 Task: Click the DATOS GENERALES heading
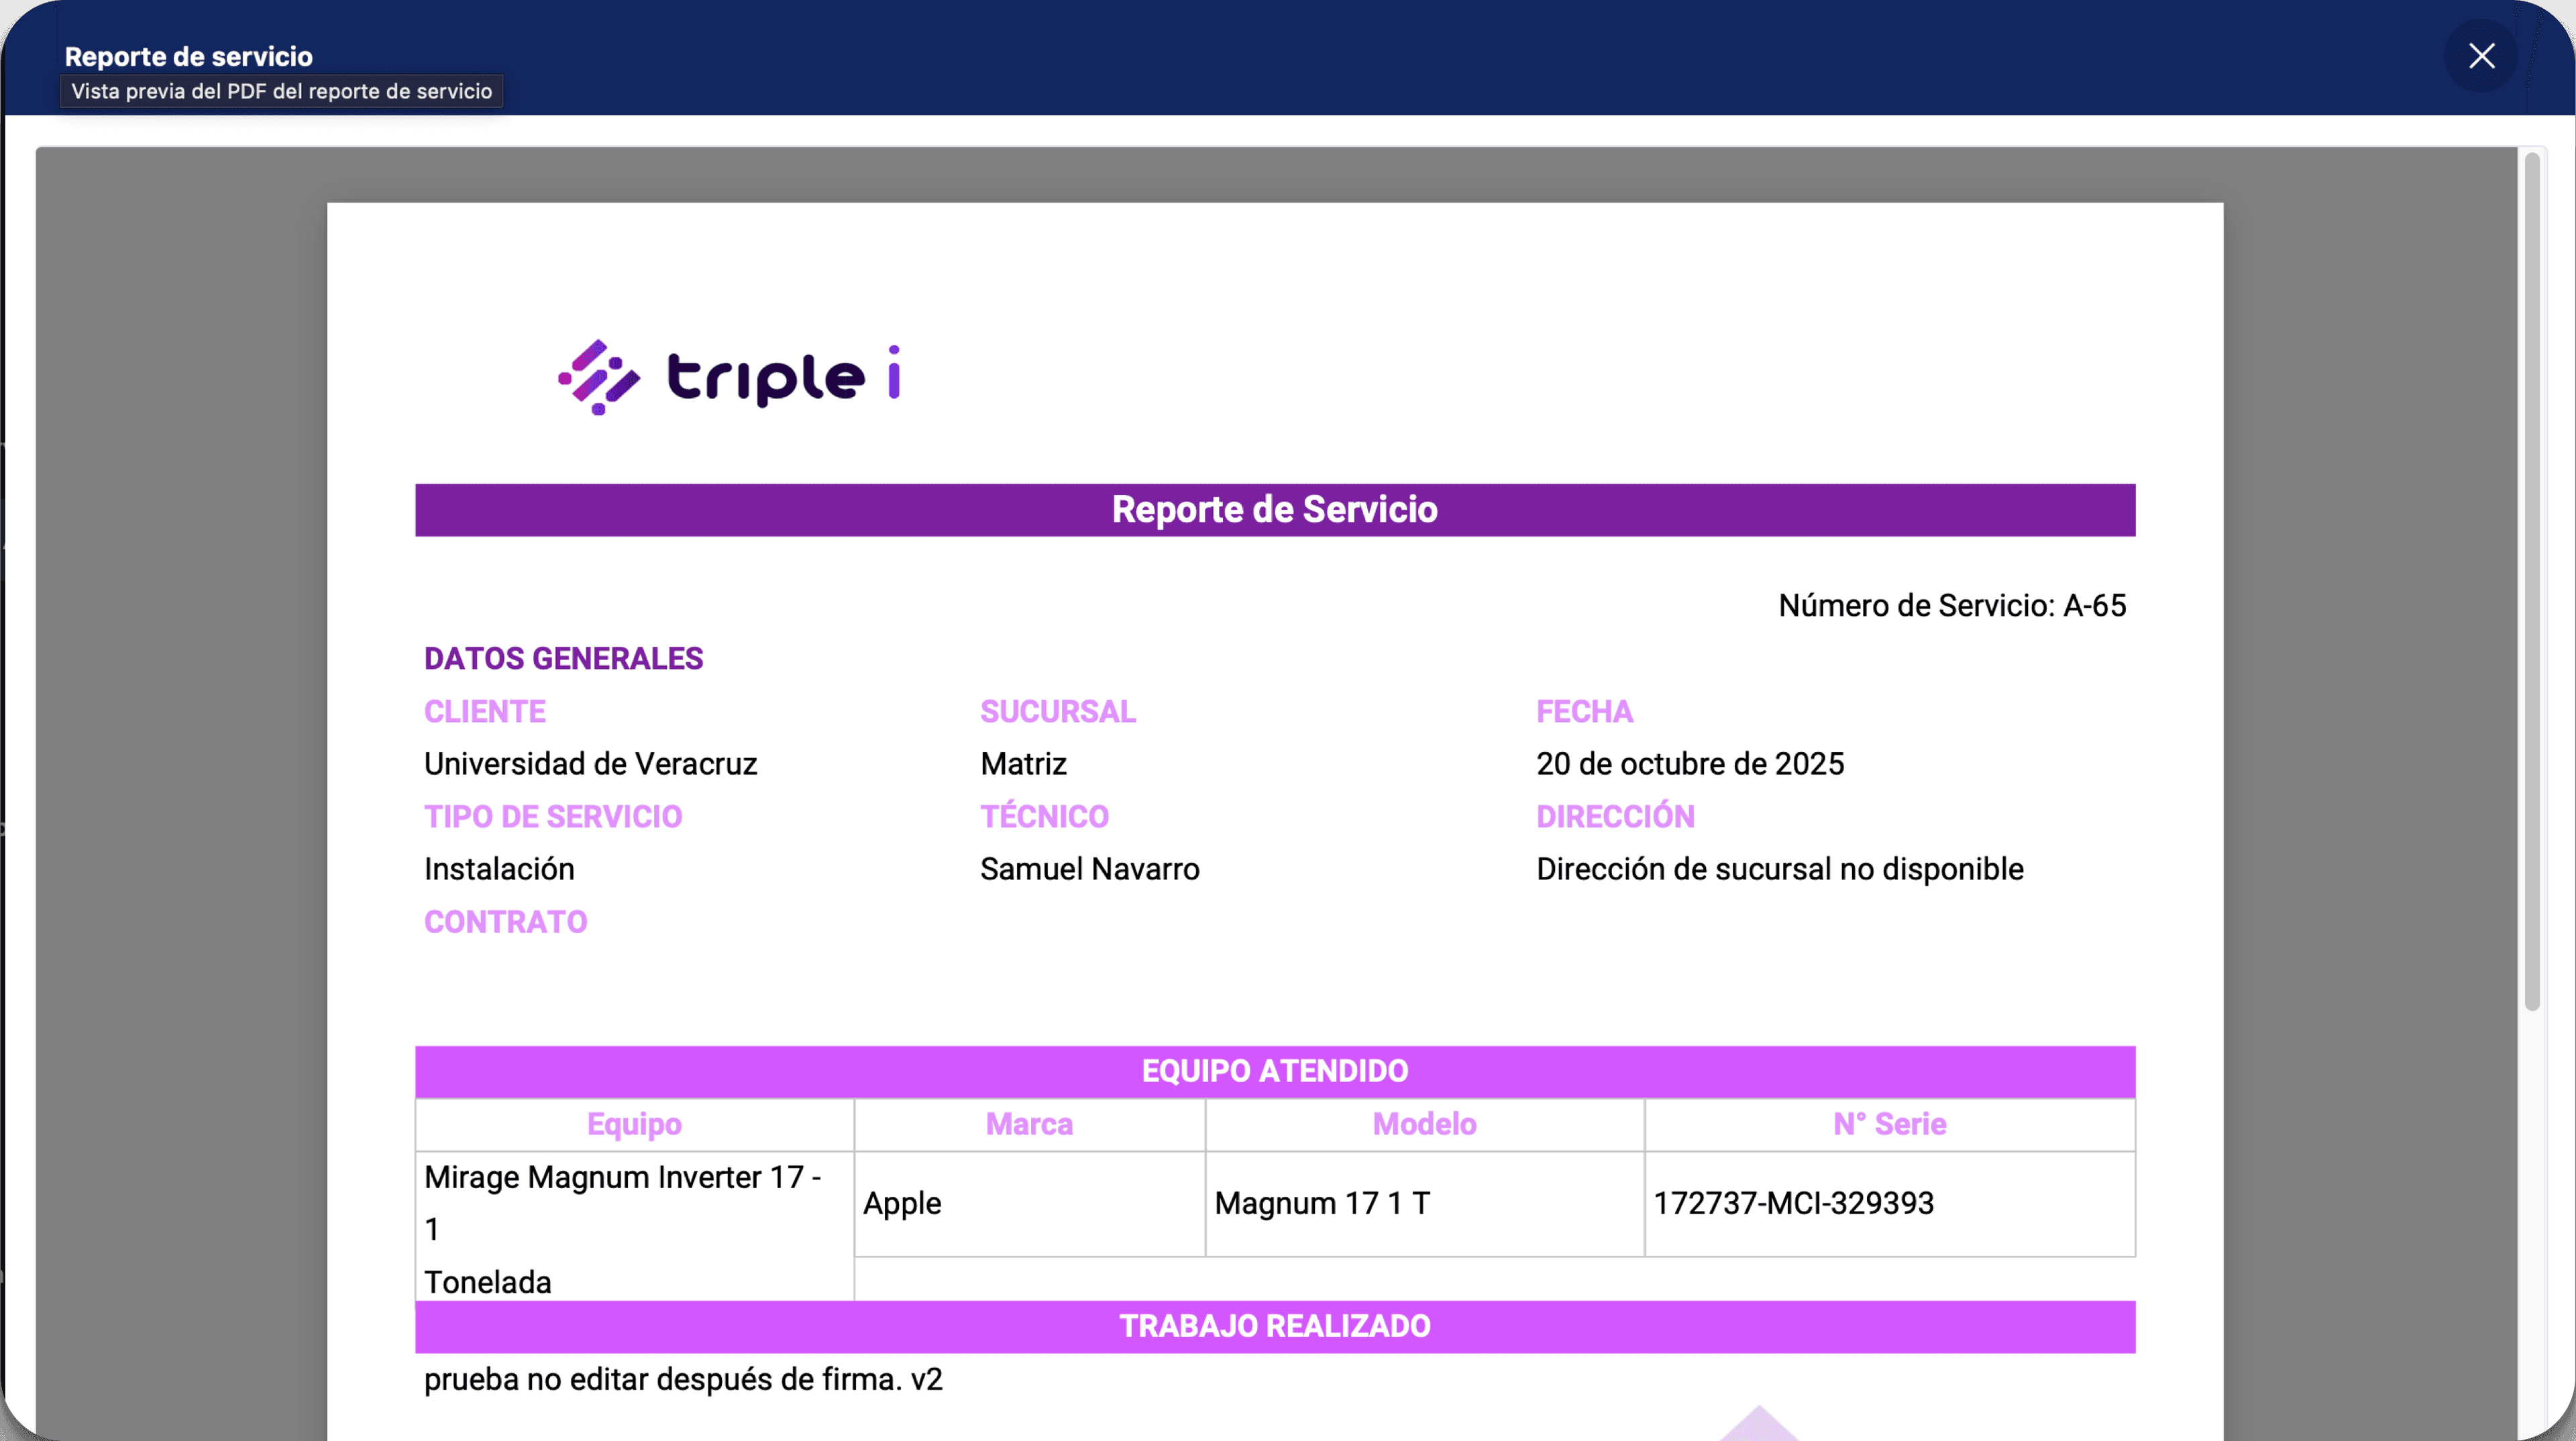[x=564, y=658]
